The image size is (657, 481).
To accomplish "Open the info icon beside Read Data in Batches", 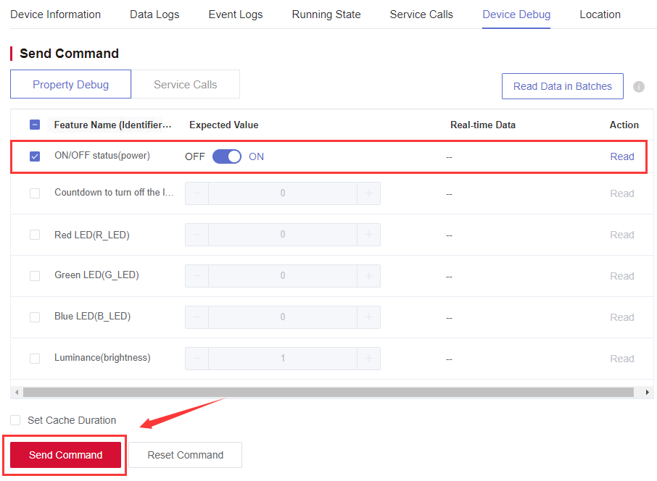I will 638,87.
